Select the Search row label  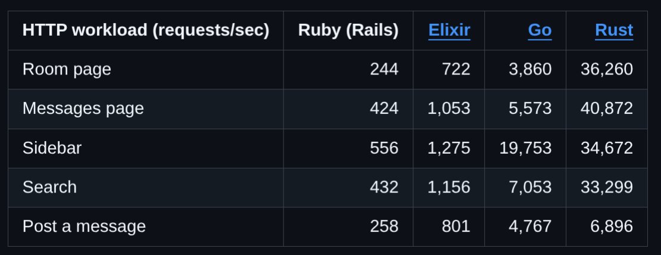pos(49,187)
